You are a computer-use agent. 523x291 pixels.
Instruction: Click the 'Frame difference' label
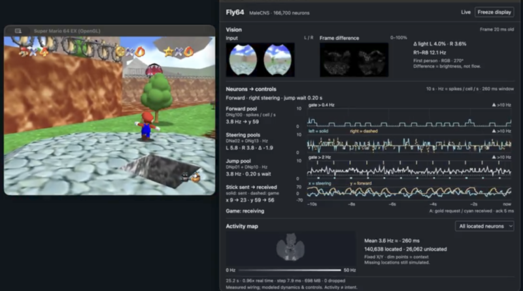click(339, 38)
